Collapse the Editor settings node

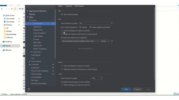coord(28,17)
